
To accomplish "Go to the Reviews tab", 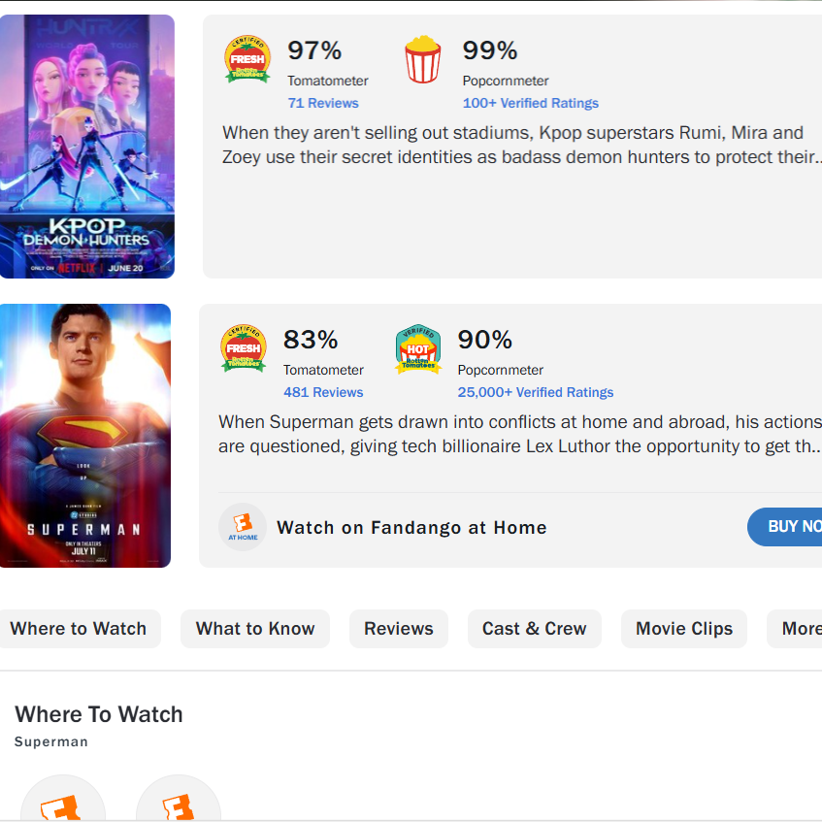I will (399, 629).
